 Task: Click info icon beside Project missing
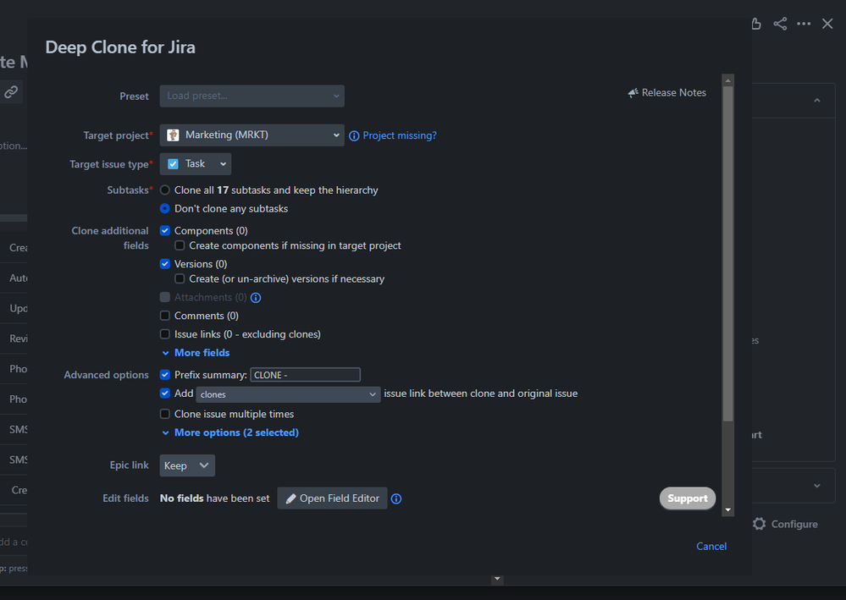point(354,136)
